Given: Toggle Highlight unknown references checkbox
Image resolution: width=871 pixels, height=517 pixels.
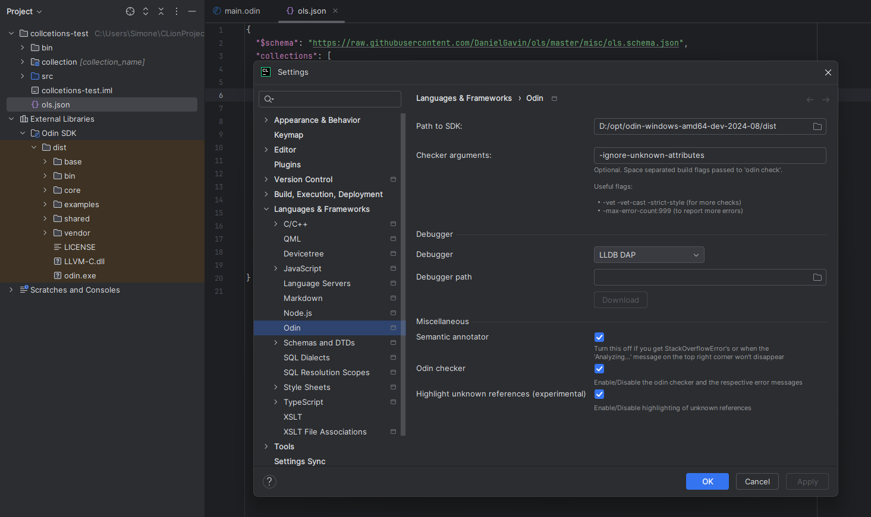Looking at the screenshot, I should [599, 394].
